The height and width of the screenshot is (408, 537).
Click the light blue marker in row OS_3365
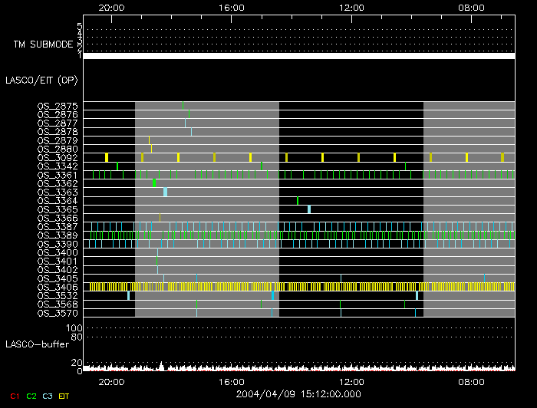pos(309,209)
